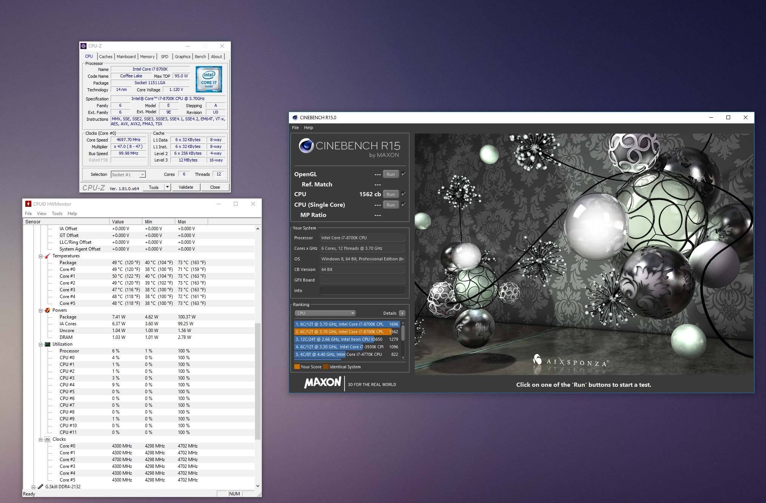This screenshot has width=766, height=503.
Task: Click the orange Your Score legend swatch
Action: [297, 367]
